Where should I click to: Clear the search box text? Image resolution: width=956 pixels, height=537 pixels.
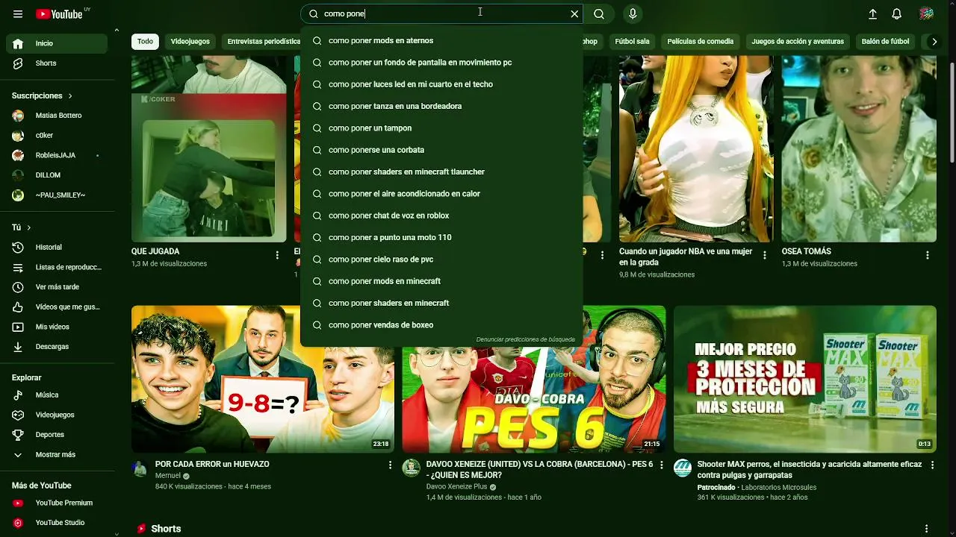574,14
